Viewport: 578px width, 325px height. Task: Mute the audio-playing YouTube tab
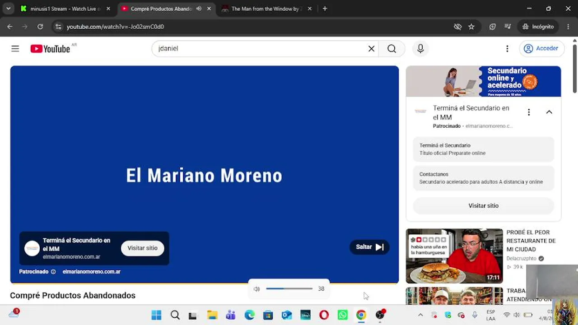tap(199, 9)
